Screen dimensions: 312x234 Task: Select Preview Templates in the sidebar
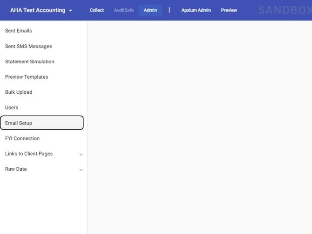click(x=27, y=77)
